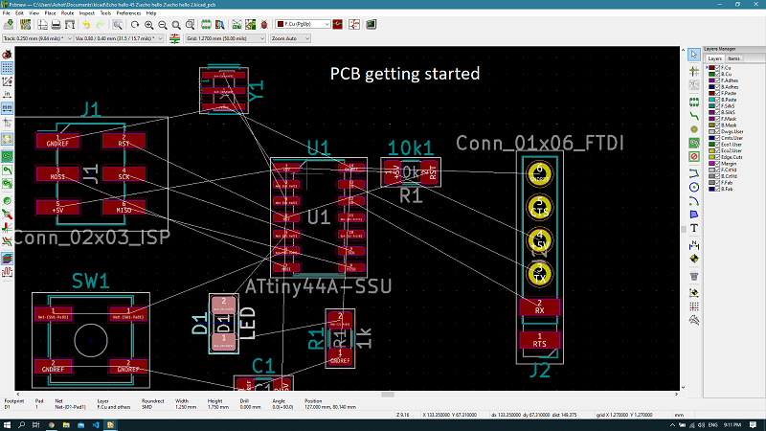Open the Zoom Auto dropdown
The width and height of the screenshot is (766, 431).
pos(290,38)
